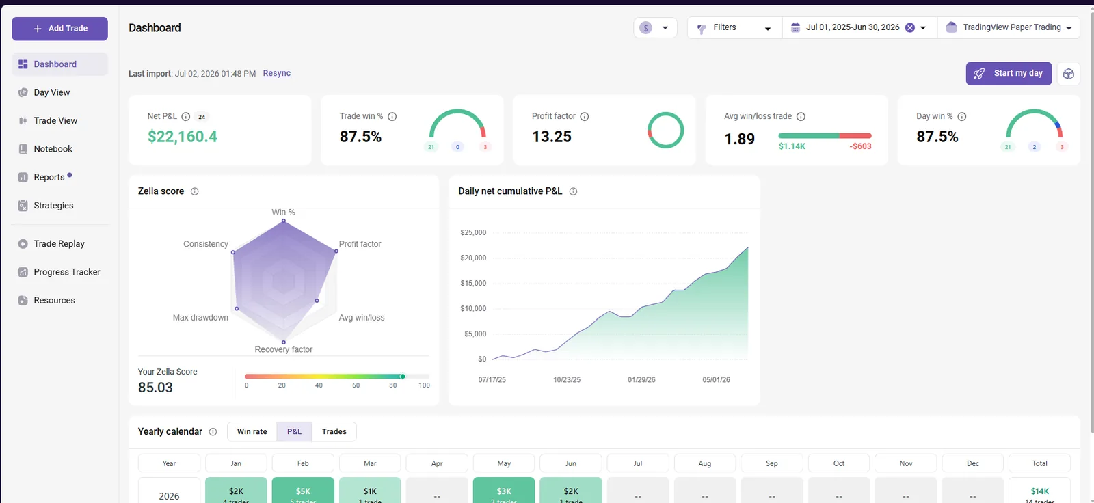Click the Resources icon in sidebar

point(23,300)
